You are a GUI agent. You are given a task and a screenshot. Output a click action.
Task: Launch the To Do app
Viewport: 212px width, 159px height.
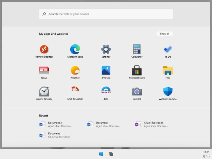point(168,51)
